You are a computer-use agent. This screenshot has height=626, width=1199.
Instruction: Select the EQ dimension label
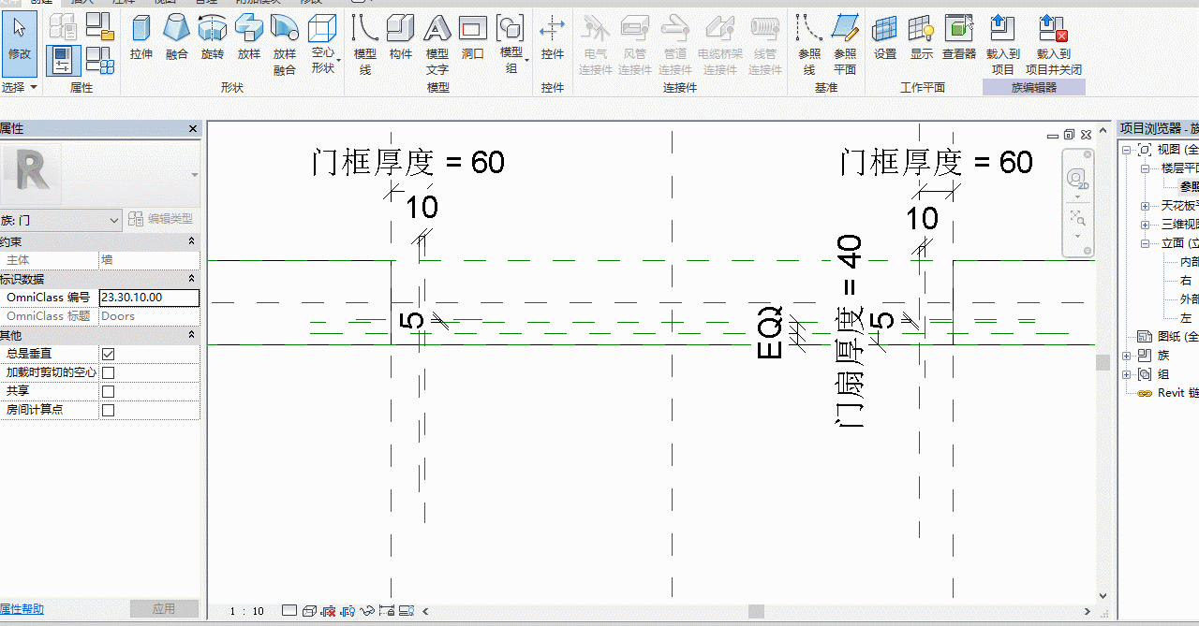pos(769,332)
